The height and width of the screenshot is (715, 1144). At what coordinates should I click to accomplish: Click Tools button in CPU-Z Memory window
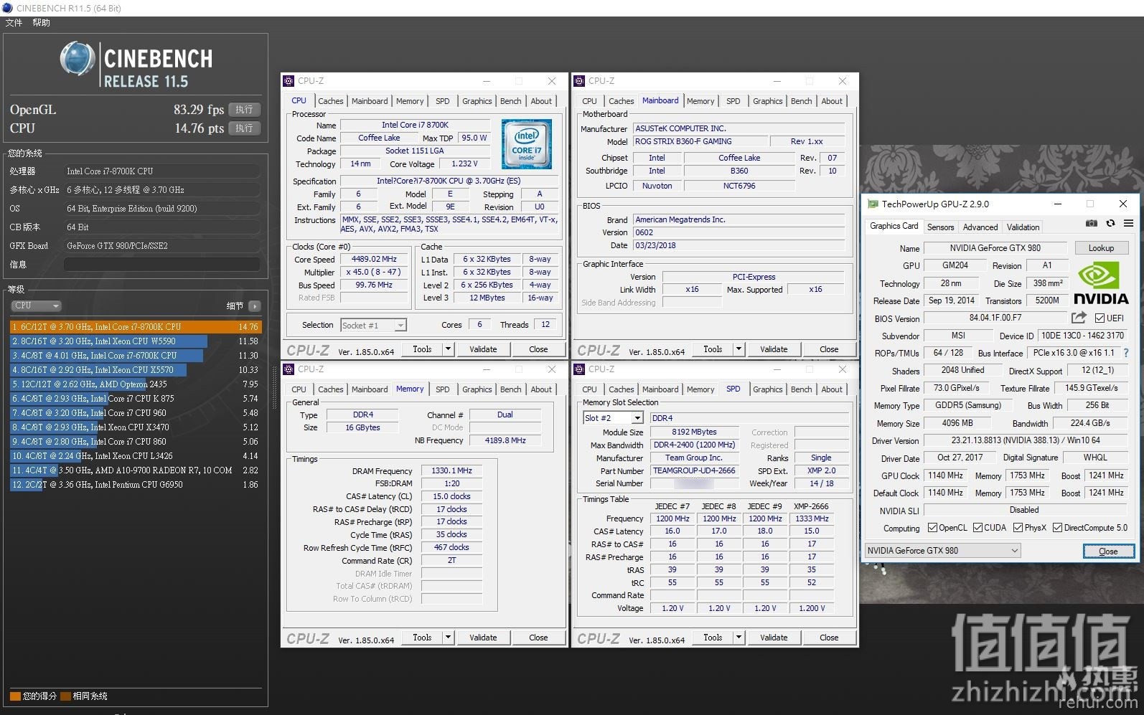(x=422, y=638)
